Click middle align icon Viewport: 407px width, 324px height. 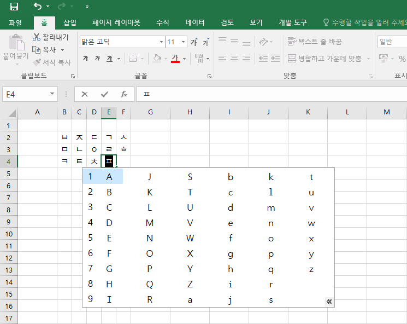pos(234,42)
